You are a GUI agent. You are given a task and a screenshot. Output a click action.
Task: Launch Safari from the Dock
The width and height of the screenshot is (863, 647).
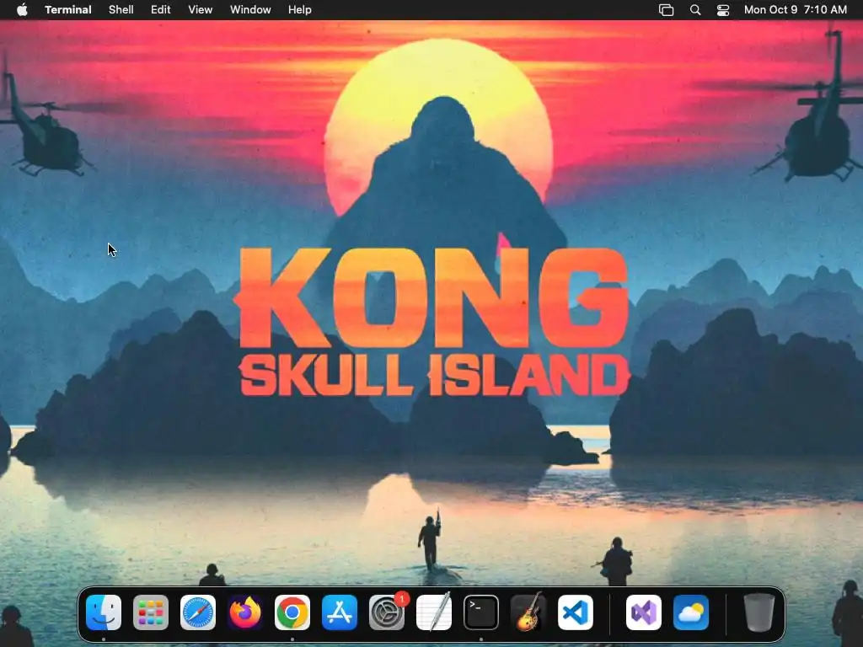(x=198, y=612)
